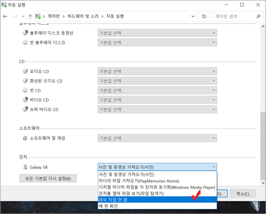The image size is (266, 214).
Task: Choose 매 번 확인 option
Action: point(157,206)
